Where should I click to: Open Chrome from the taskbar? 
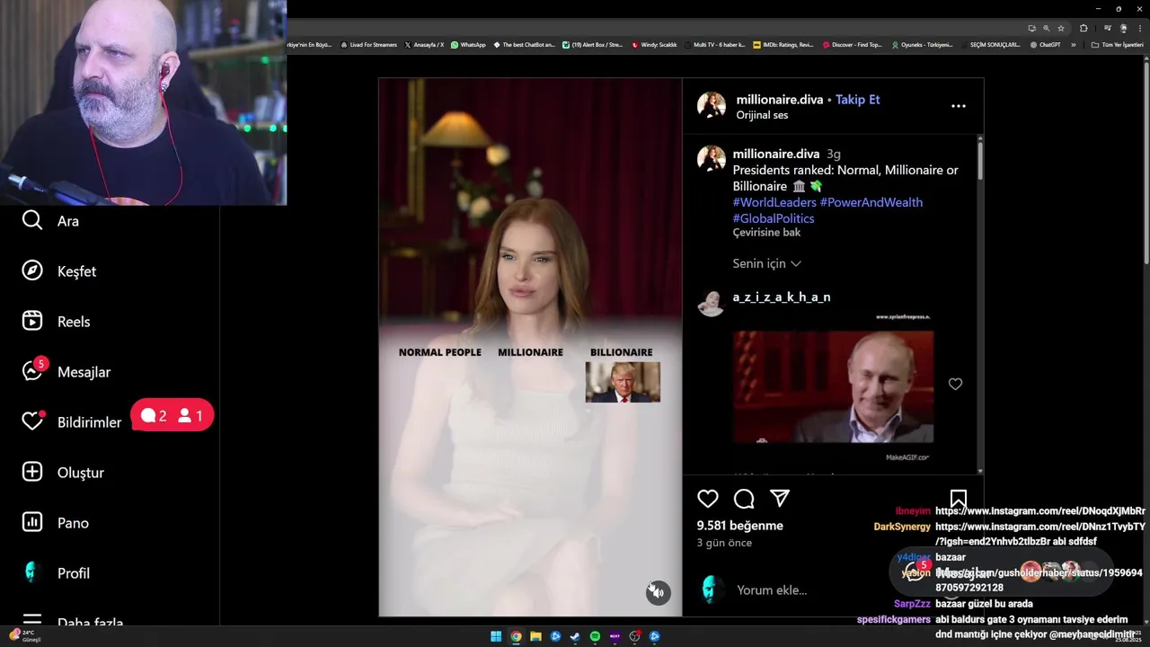click(516, 636)
